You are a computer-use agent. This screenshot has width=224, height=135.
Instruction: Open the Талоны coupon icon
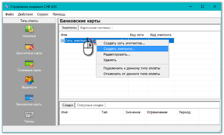tap(29, 114)
